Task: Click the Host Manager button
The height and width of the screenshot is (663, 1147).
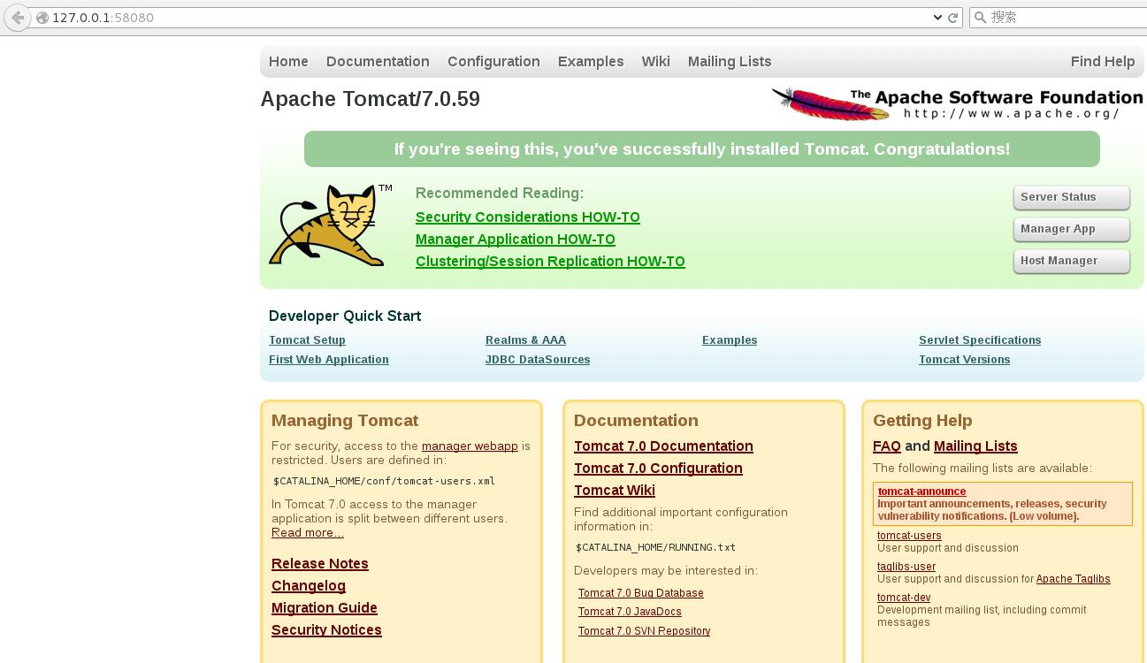Action: pos(1071,261)
